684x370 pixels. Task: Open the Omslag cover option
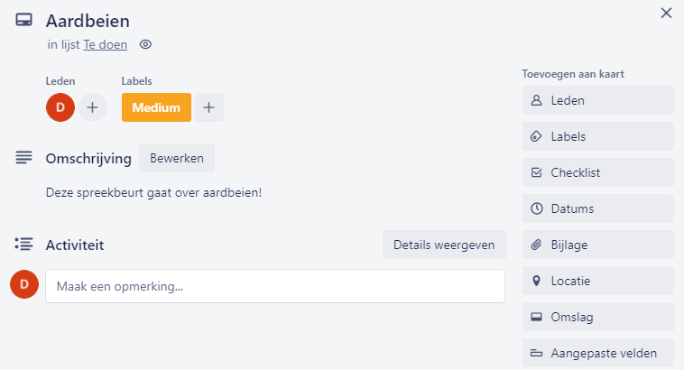point(598,317)
